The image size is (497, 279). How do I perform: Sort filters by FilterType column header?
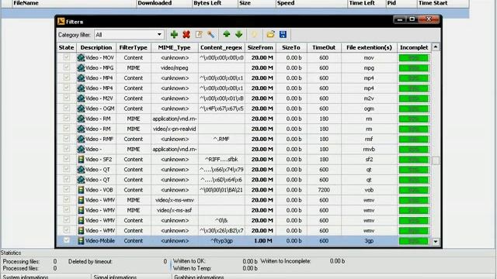point(133,47)
